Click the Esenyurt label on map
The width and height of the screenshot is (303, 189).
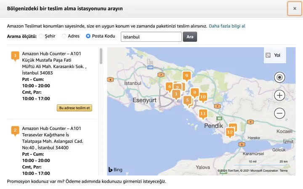pyautogui.click(x=144, y=100)
